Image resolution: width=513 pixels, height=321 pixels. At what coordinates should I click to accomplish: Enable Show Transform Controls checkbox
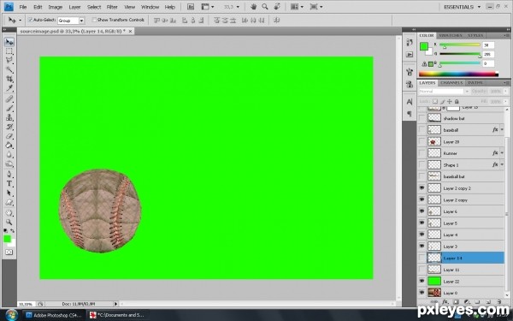[x=94, y=20]
